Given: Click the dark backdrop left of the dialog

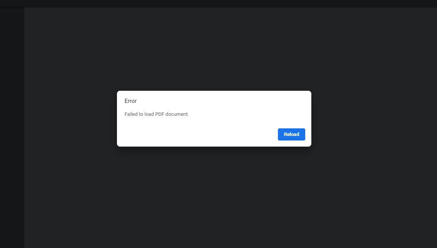Looking at the screenshot, I should 70,118.
